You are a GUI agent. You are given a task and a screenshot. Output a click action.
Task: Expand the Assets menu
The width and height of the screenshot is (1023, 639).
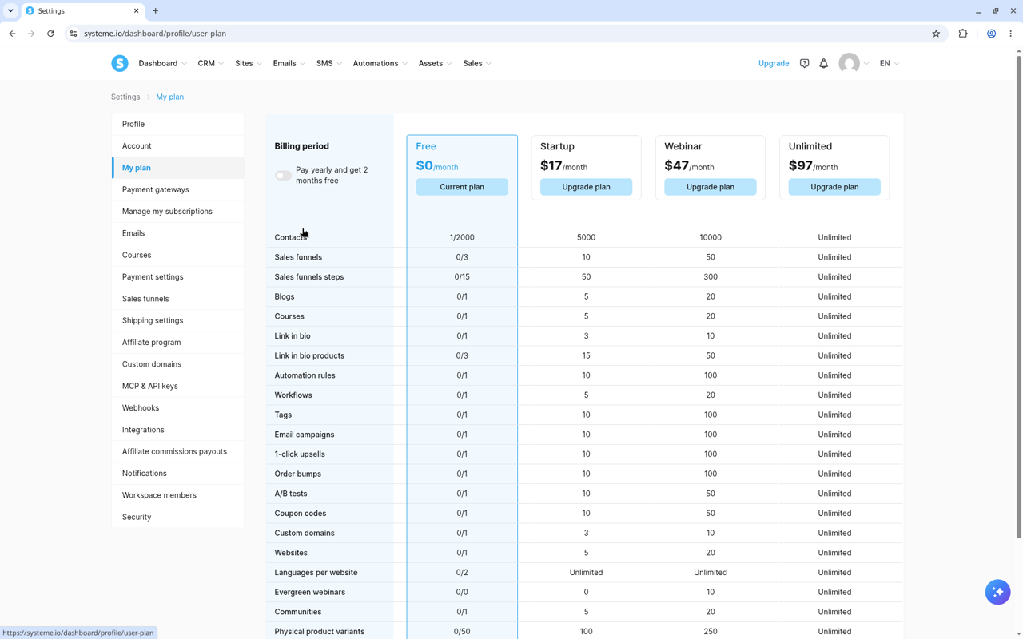click(436, 63)
